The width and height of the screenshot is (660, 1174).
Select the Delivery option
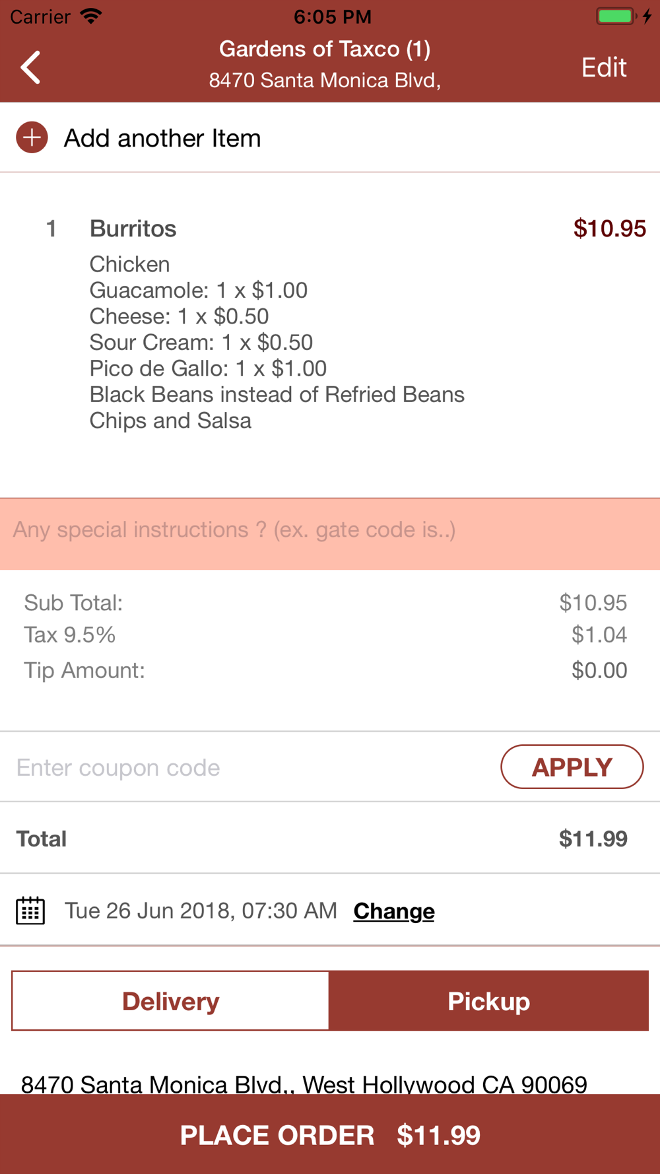[170, 1001]
